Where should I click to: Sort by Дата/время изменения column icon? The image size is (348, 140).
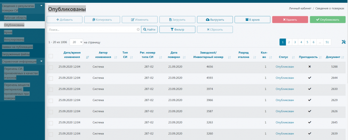(87, 57)
